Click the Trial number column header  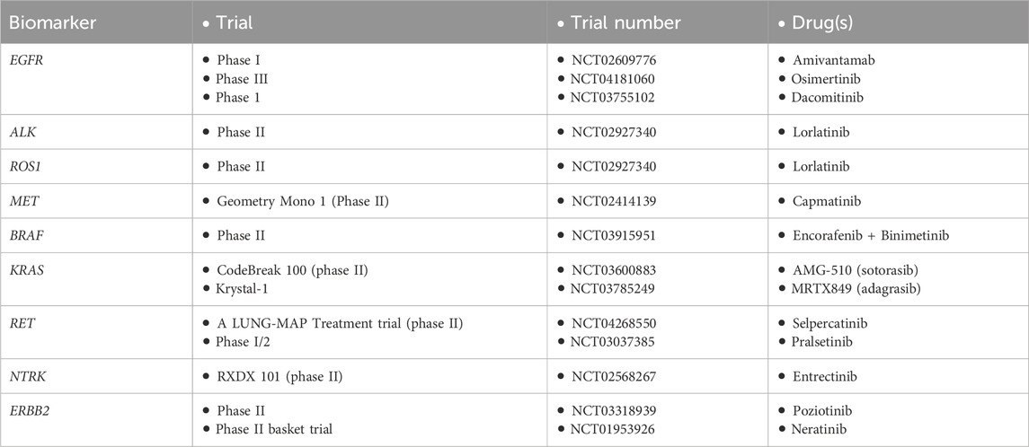click(x=625, y=22)
